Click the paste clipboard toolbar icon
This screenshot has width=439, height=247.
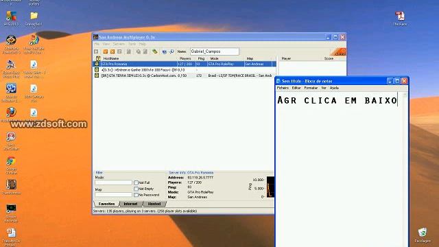145,51
